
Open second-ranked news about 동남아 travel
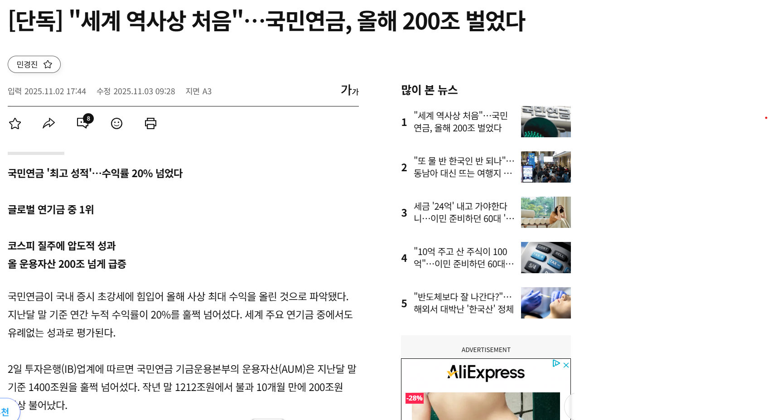click(x=463, y=167)
